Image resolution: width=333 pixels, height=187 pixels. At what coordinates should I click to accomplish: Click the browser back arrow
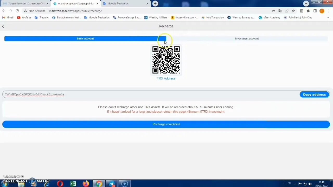tap(4, 11)
